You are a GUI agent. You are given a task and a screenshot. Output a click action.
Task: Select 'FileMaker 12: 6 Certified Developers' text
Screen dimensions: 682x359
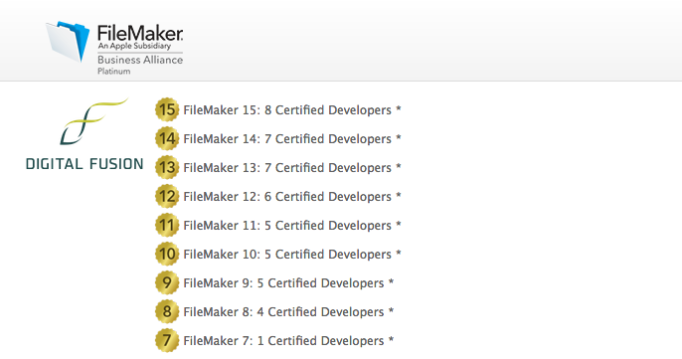(x=287, y=197)
